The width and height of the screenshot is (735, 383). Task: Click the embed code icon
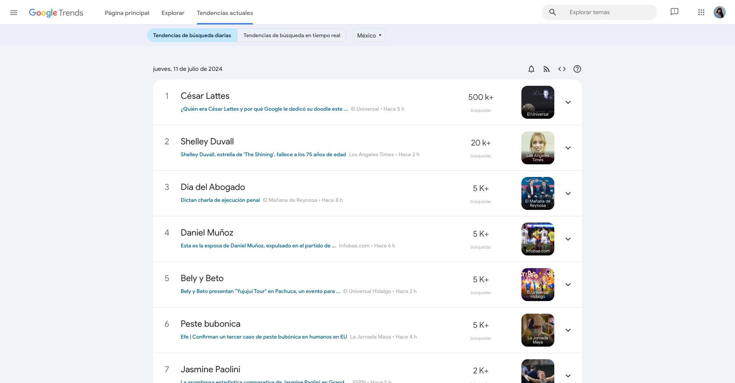[x=562, y=69]
